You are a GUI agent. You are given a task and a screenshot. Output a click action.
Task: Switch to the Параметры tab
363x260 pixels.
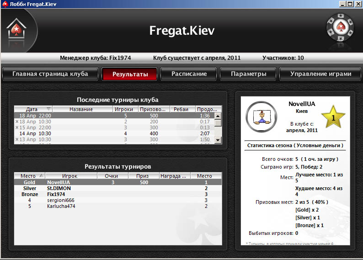click(248, 74)
